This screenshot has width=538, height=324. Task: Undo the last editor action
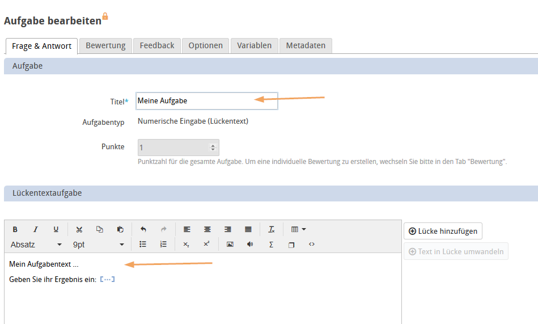point(143,229)
